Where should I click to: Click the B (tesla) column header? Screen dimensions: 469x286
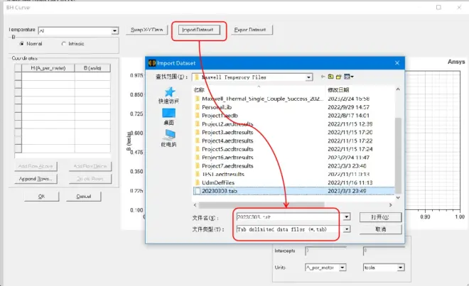tap(92, 68)
